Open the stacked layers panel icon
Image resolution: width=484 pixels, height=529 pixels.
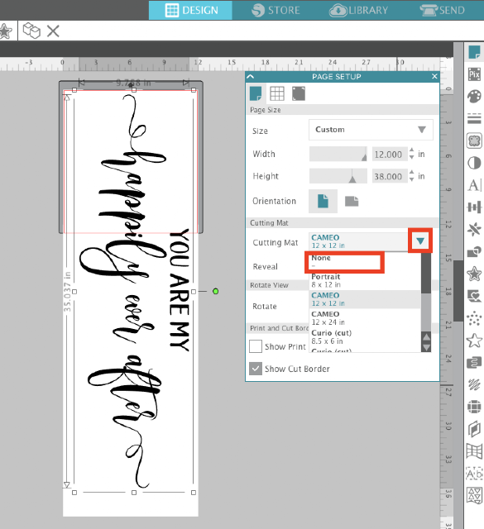474,363
